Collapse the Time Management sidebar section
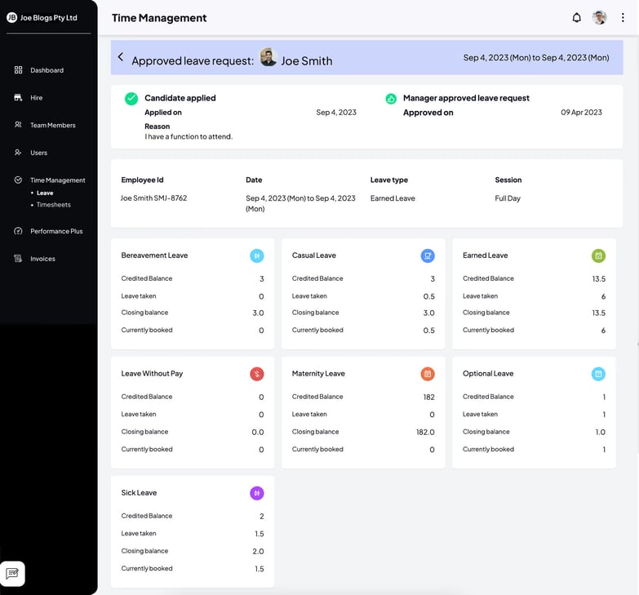Image resolution: width=639 pixels, height=595 pixels. (57, 180)
